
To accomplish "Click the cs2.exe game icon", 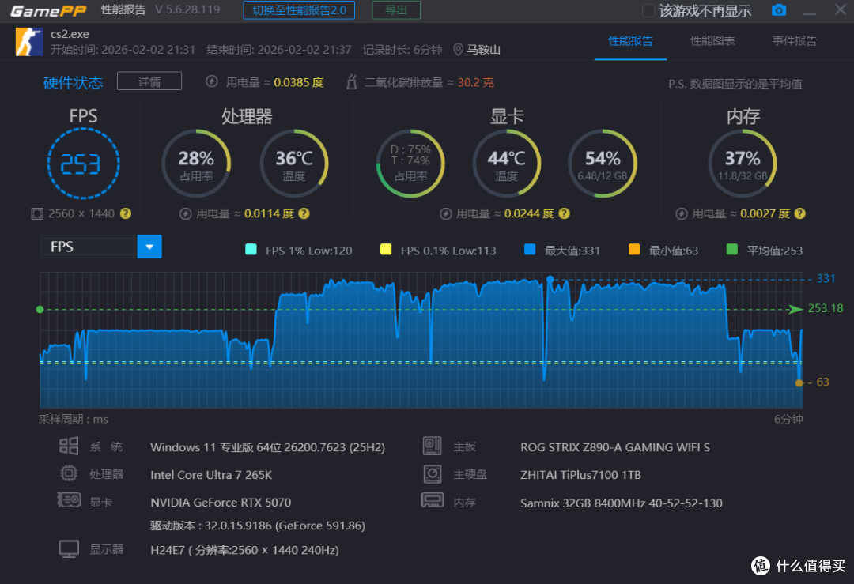I will [29, 42].
